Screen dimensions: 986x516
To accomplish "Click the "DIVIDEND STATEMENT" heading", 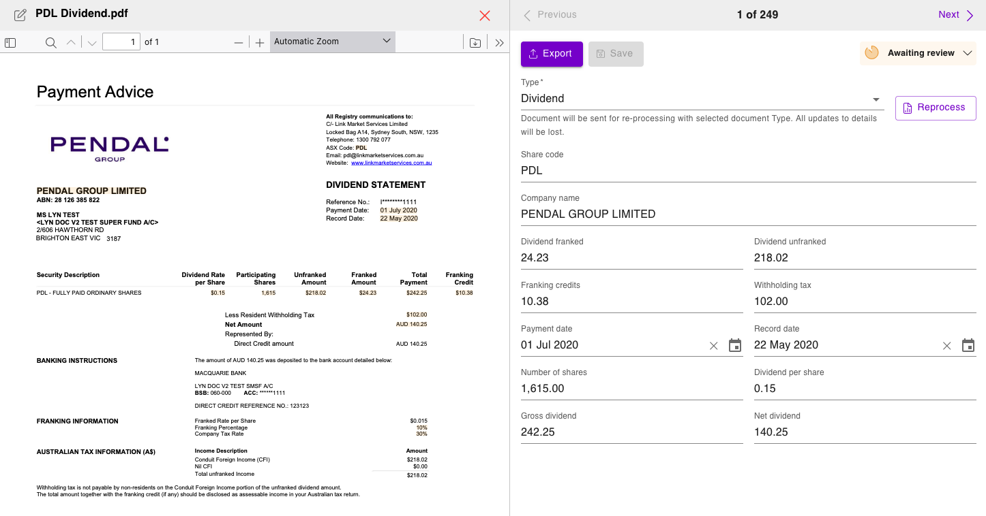I will [x=376, y=185].
